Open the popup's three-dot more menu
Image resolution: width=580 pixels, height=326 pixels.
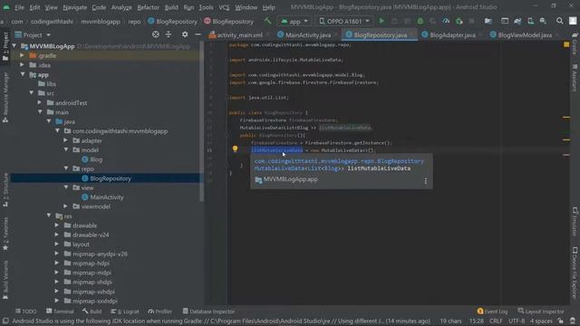point(425,180)
